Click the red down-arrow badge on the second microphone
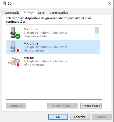 tap(18, 51)
